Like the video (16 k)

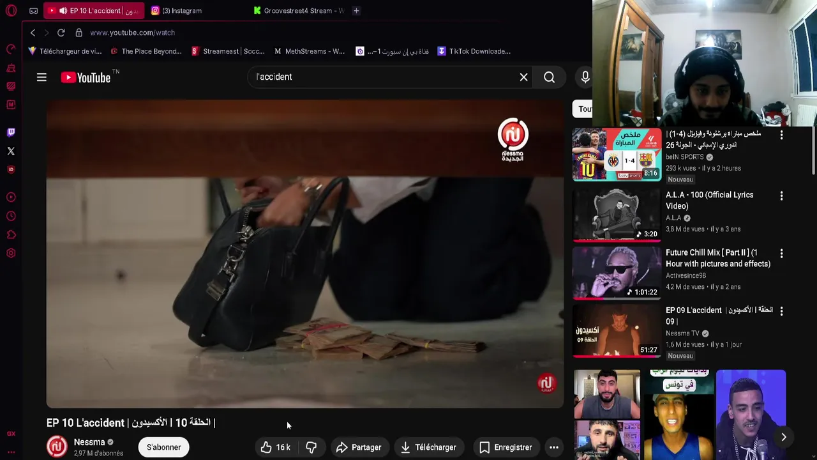tap(276, 447)
